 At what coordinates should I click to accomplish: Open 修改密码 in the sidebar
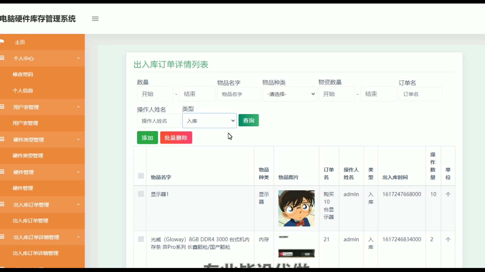point(23,74)
